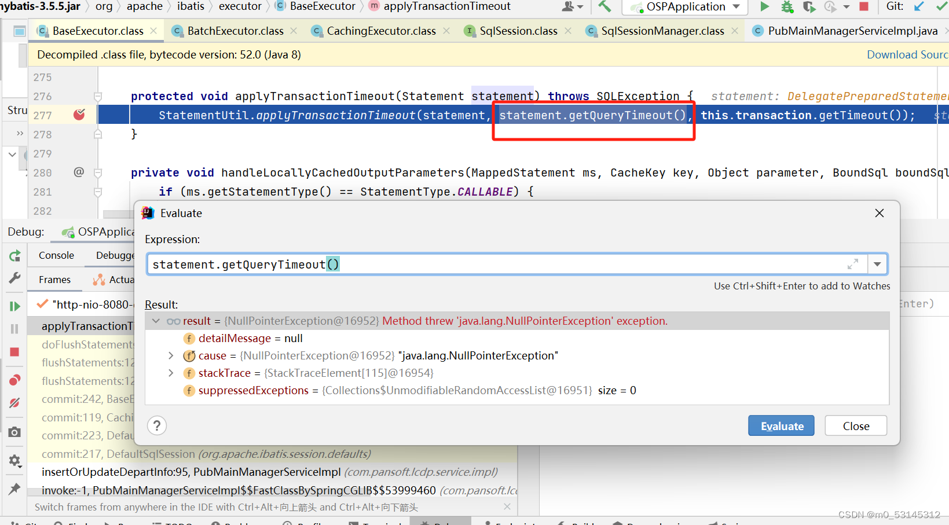Mute all breakpoints
Screen dimensions: 949x525
(x=14, y=402)
